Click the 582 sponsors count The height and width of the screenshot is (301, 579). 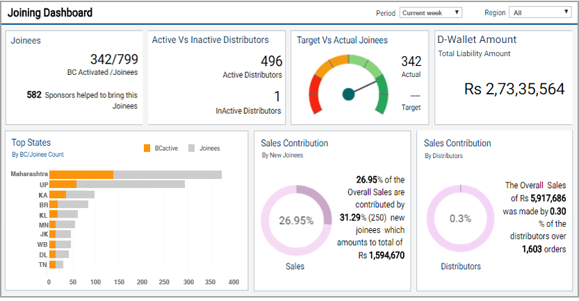pos(34,95)
